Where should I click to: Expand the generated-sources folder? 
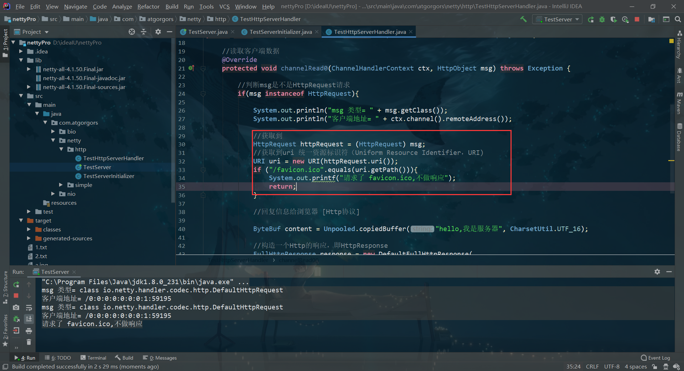tap(29, 238)
